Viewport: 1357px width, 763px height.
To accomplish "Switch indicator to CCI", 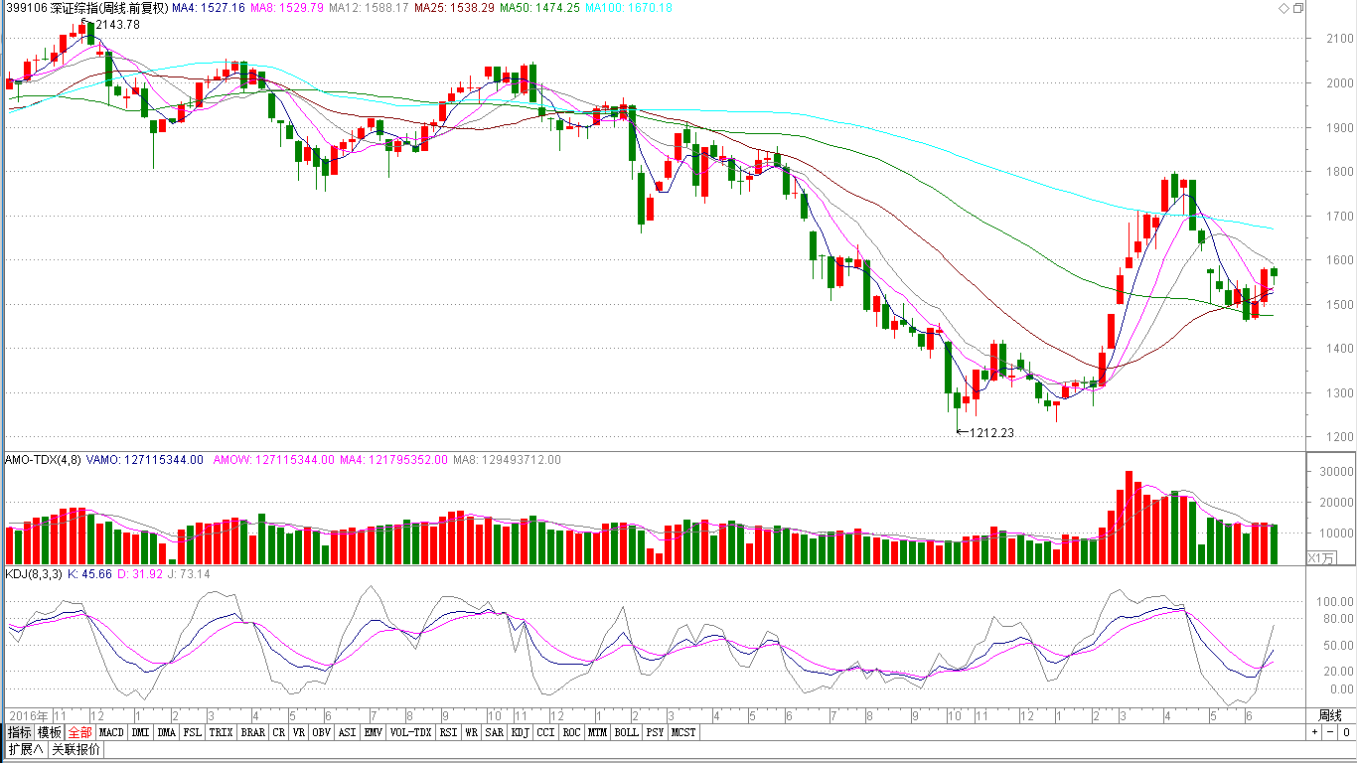I will pos(546,732).
